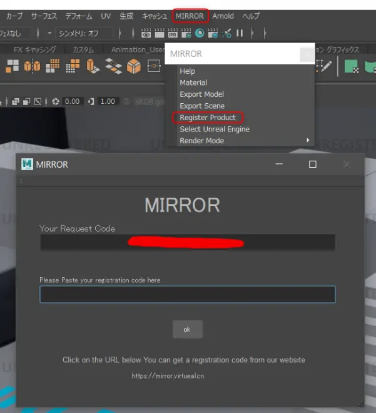Click the mirror cubes shelf icon
Image resolution: width=376 pixels, height=413 pixels.
coord(32,66)
